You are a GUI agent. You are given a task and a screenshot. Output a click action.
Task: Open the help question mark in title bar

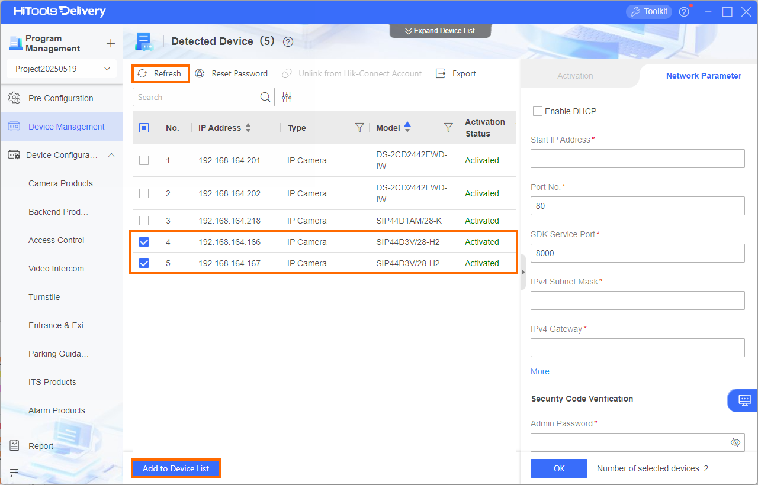[684, 12]
